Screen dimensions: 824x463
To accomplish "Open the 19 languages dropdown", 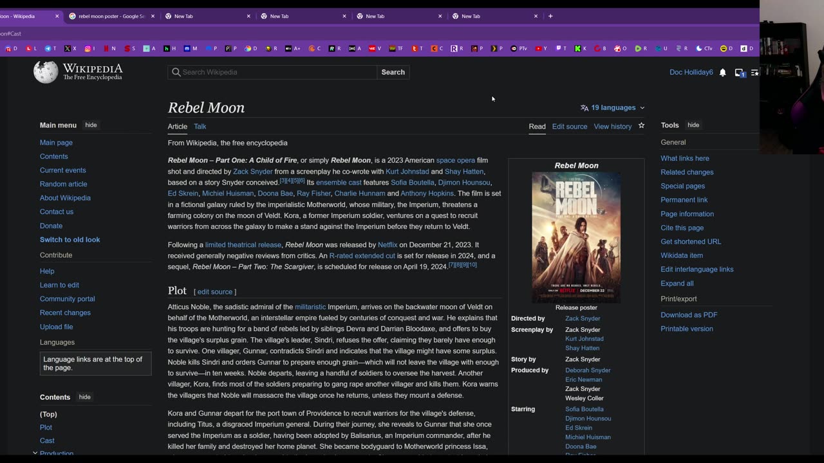I will pos(612,107).
